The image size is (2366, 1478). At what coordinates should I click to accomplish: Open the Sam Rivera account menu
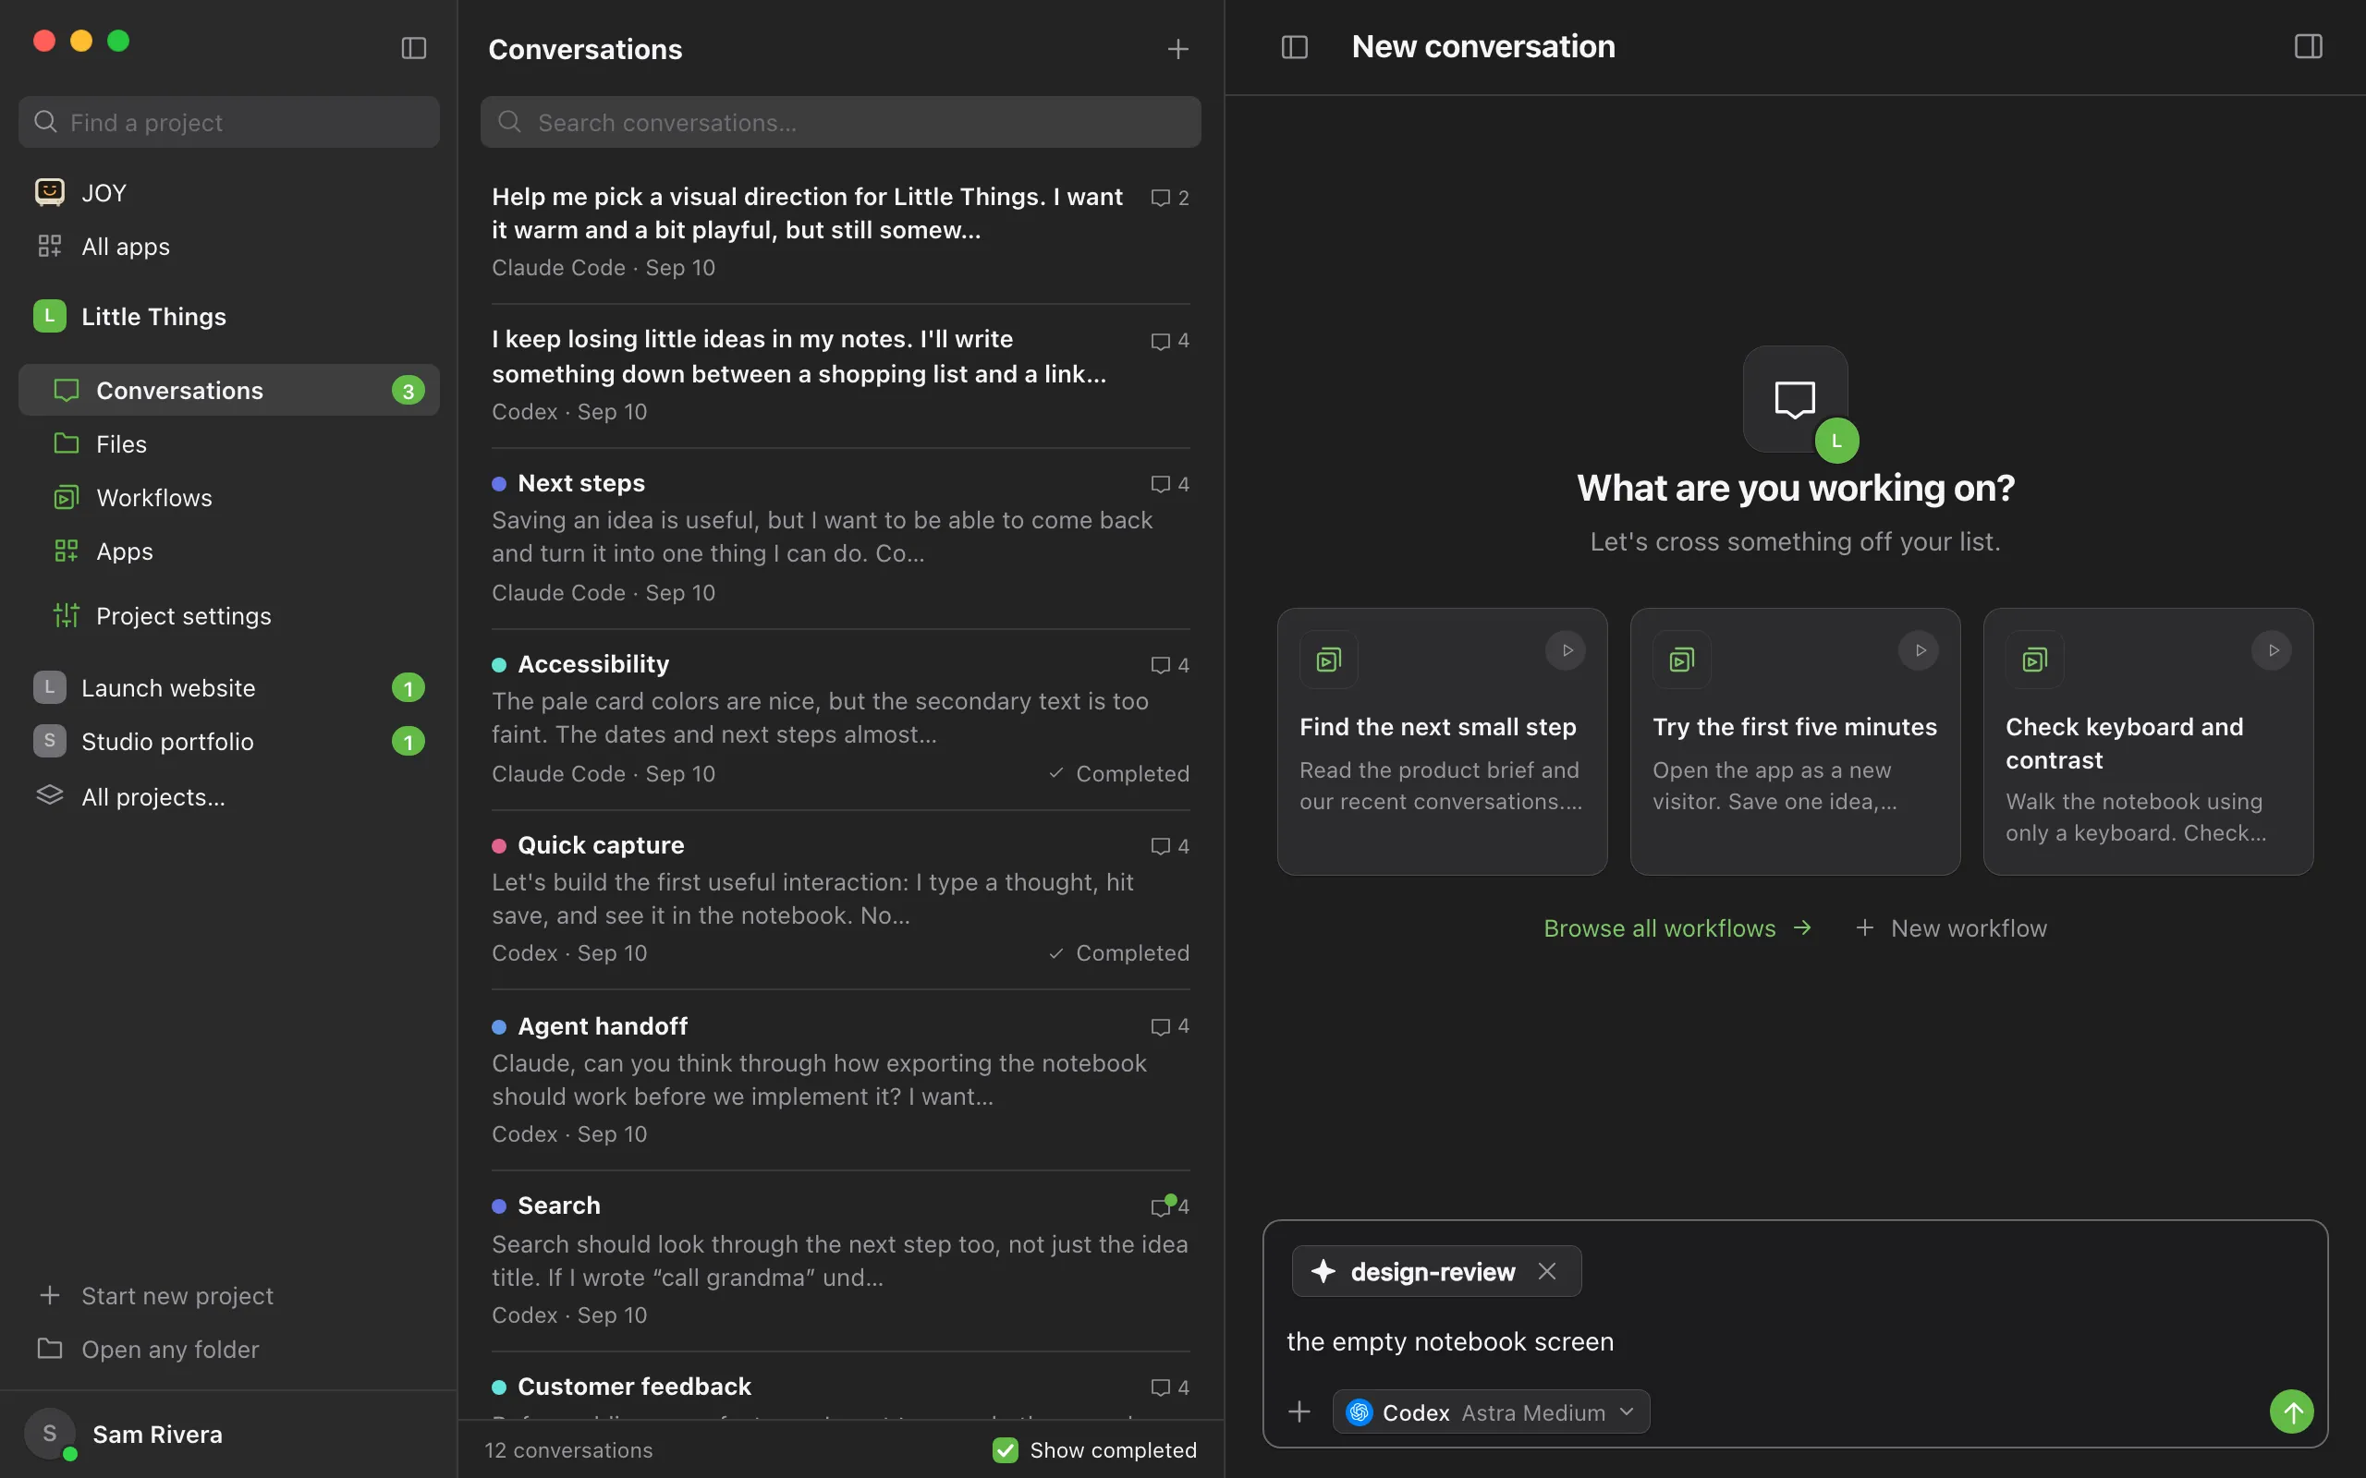229,1434
